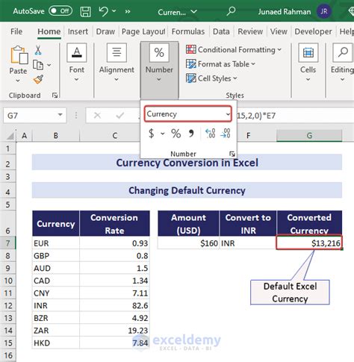Click Decrease Decimal icon
The height and width of the screenshot is (362, 354).
coord(226,134)
